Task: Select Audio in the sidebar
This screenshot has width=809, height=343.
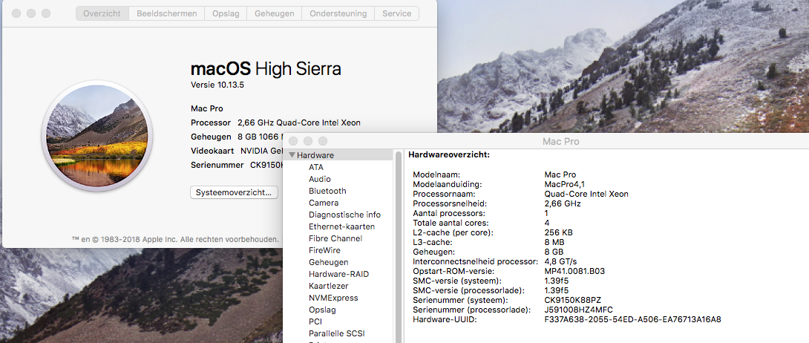Action: 319,179
